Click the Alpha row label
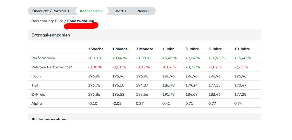This screenshot has width=292, height=140. [37, 103]
